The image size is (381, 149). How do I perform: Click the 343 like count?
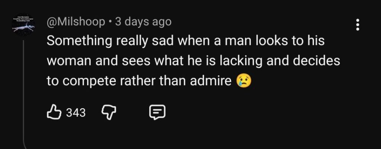pos(76,112)
